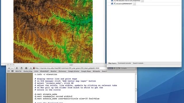Image resolution: width=184 pixels, height=103 pixels.
Task: Go back in the browser window
Action: [9, 68]
